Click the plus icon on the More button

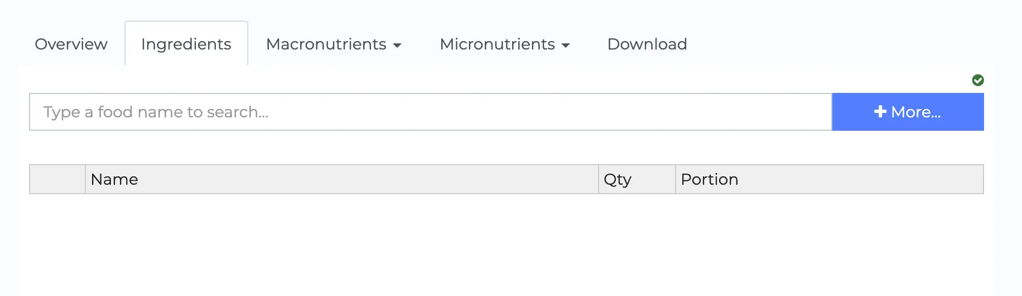(880, 112)
